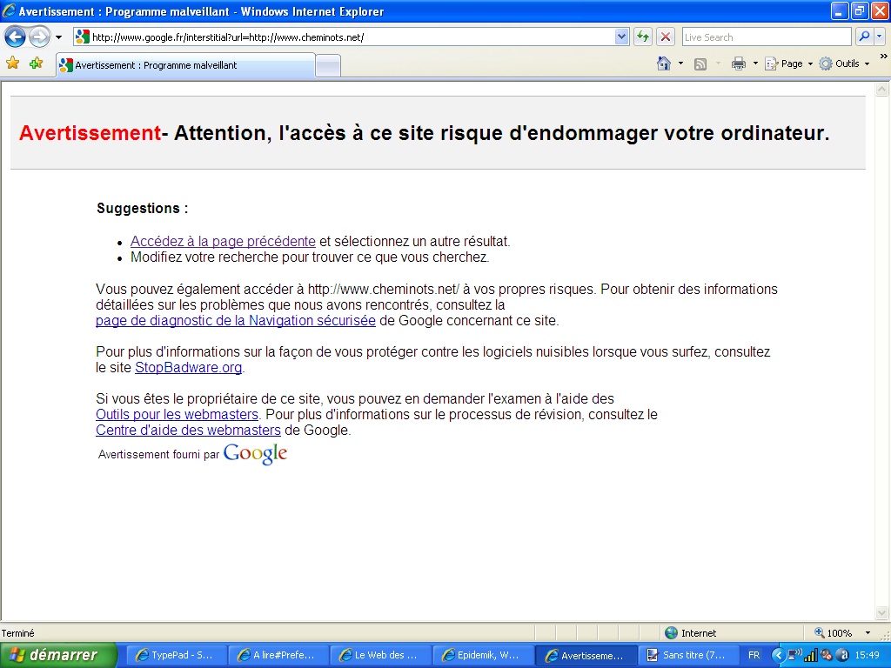Click inside the Live Search input field
Screen dimensions: 891x668
(764, 37)
